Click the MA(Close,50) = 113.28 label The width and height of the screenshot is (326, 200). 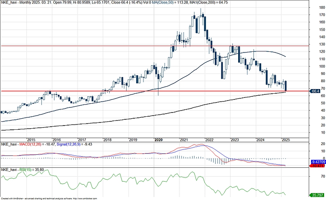tap(170, 3)
